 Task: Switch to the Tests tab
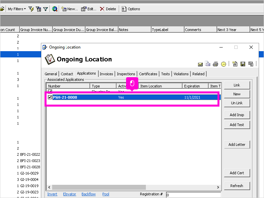(166, 74)
